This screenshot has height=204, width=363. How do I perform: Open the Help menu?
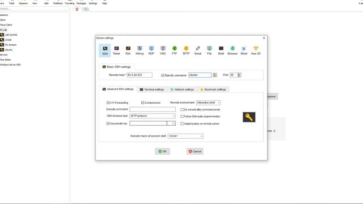104,3
